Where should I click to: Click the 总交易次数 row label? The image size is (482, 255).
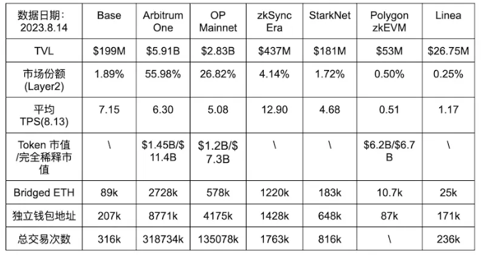44,239
